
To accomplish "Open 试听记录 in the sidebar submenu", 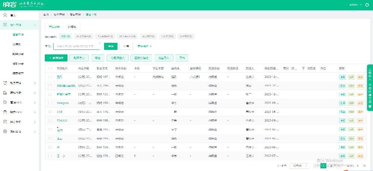I will [x=18, y=64].
